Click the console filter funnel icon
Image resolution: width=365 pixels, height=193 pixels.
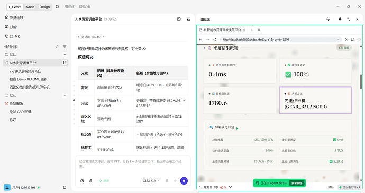[x=230, y=187]
